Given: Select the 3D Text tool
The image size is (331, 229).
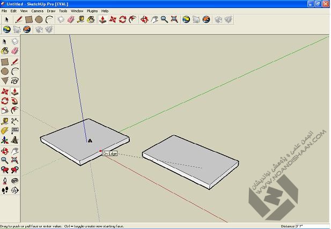Looking at the screenshot, I should tap(15, 141).
